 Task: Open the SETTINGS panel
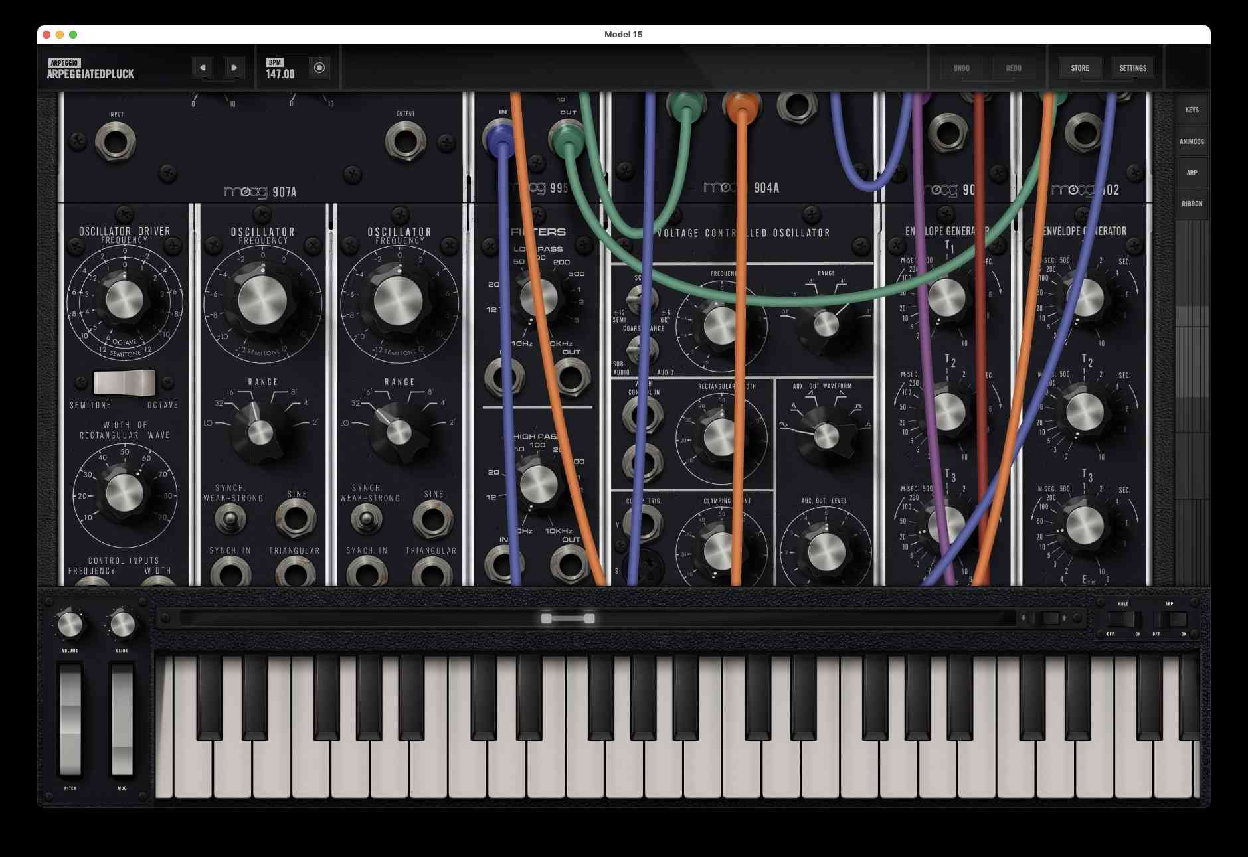click(1132, 68)
